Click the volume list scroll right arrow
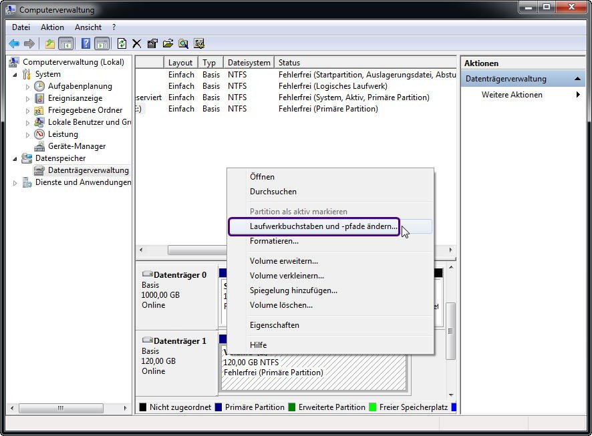The image size is (592, 436). [450, 250]
